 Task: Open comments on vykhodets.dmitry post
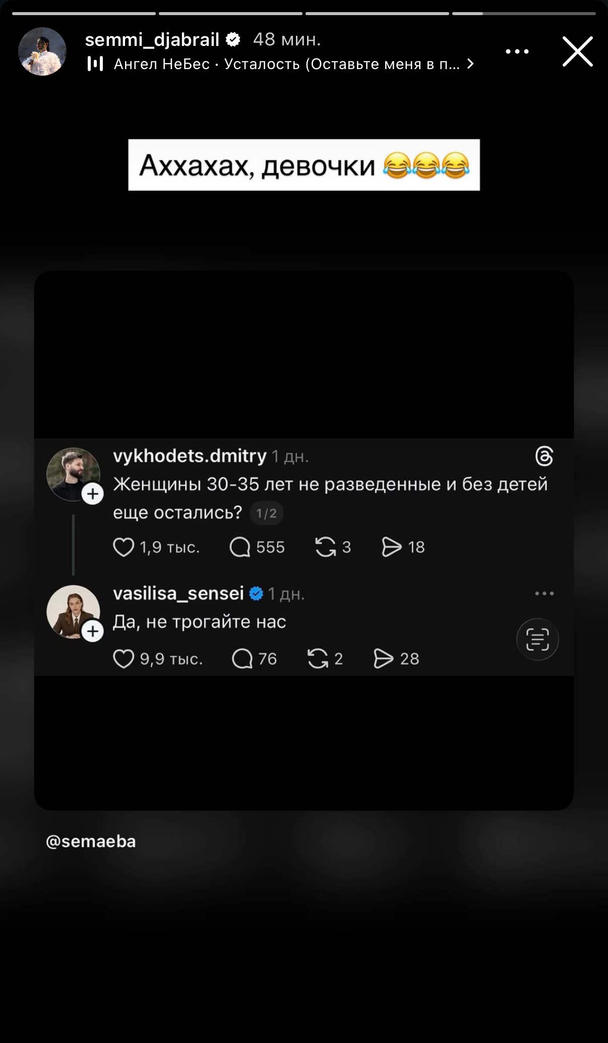click(240, 547)
